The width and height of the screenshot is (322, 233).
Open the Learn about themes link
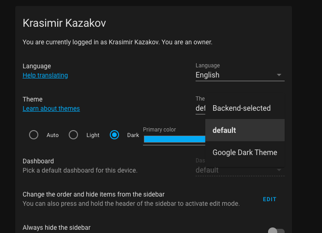coord(51,108)
